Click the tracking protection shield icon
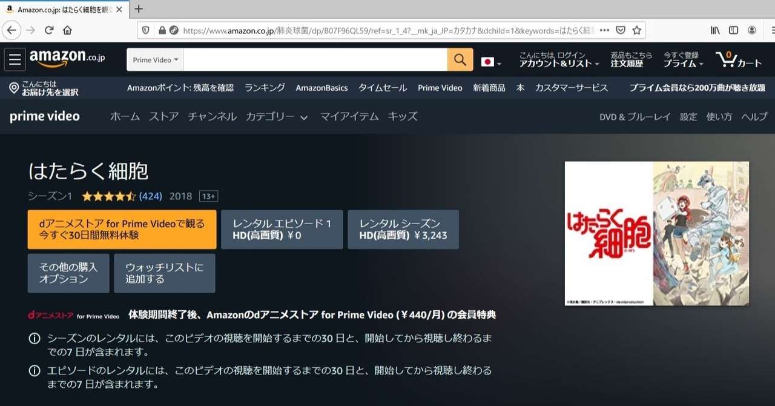 [145, 30]
